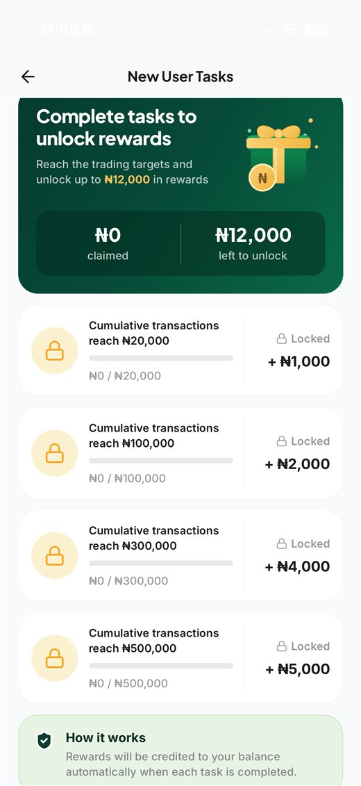The image size is (361, 786).
Task: Tap the Wi-Fi status bar icon
Action: coord(290,29)
